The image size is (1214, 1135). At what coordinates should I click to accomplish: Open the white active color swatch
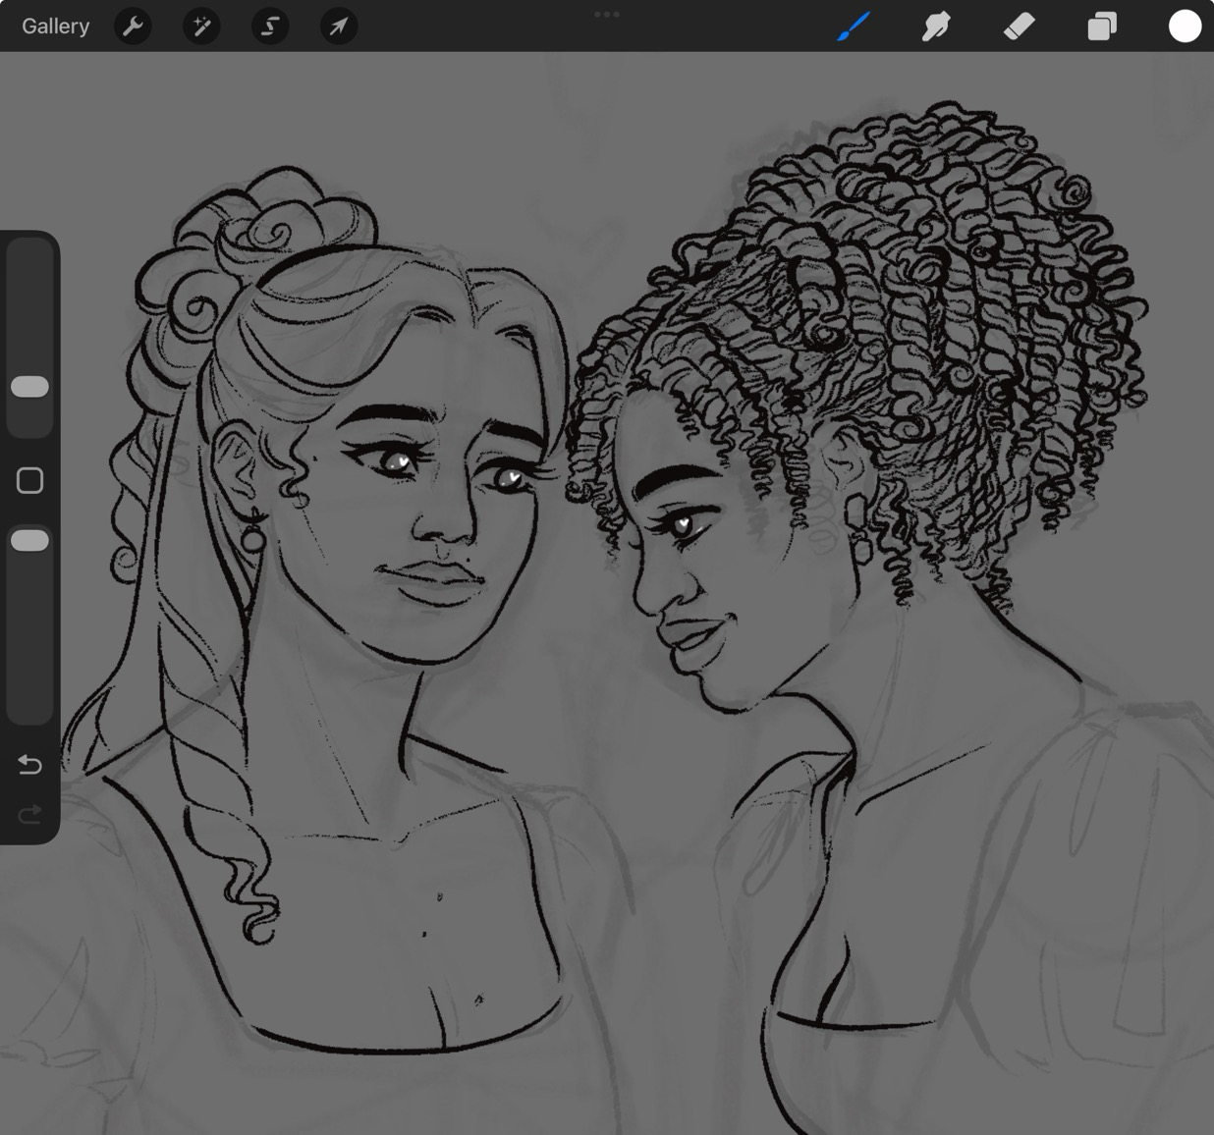[1185, 27]
